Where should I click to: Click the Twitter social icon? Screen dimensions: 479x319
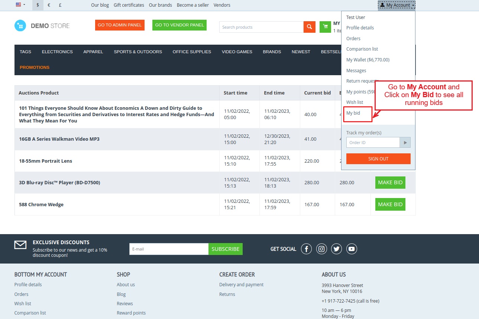point(337,249)
